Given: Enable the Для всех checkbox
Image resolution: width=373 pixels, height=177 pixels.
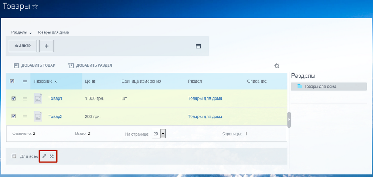Looking at the screenshot, I should click(14, 156).
